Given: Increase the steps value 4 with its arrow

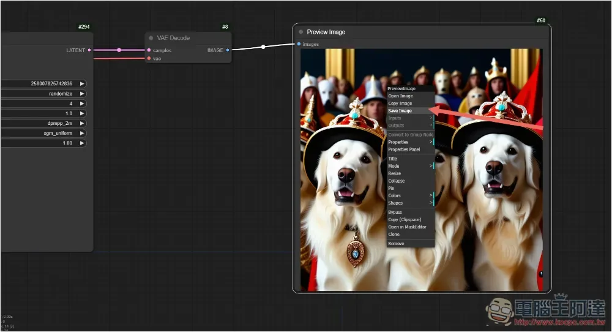Looking at the screenshot, I should click(82, 104).
